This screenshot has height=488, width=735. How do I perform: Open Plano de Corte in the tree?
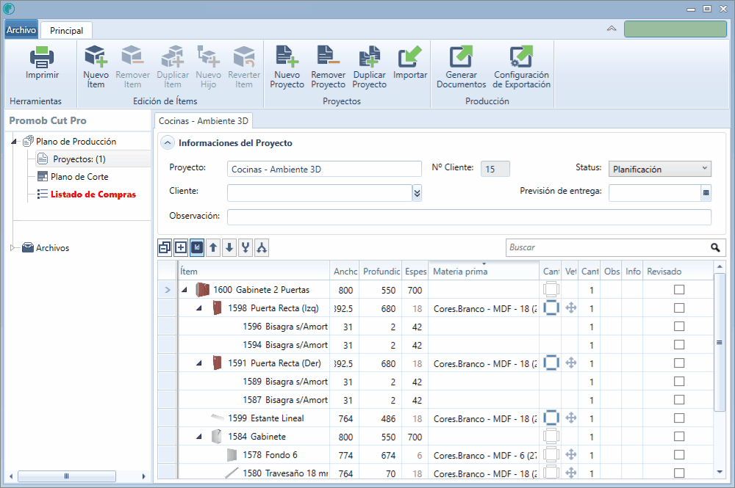[79, 177]
